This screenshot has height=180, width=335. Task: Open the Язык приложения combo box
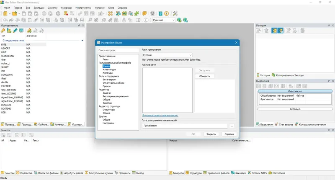167,55
